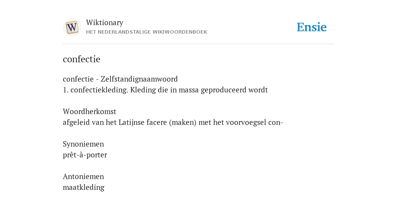This screenshot has height=198, width=397.
Task: Click the Wiktionary source title
Action: [105, 22]
